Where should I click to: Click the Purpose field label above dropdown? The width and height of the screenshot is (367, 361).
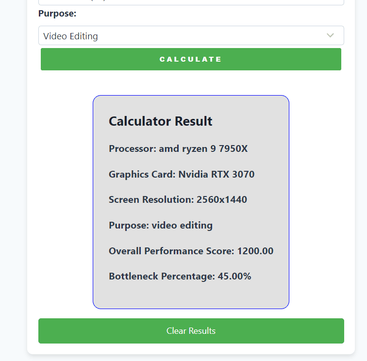click(57, 14)
